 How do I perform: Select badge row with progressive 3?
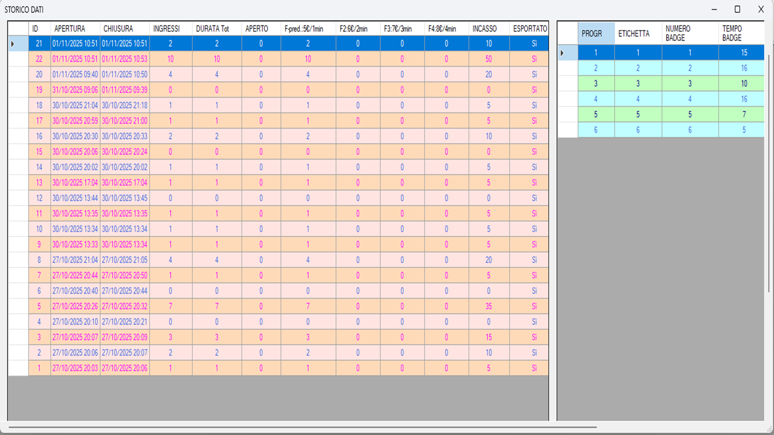click(x=596, y=83)
